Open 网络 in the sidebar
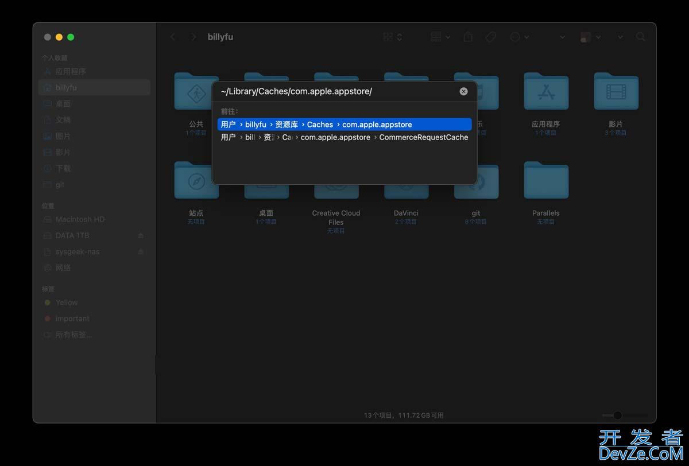The height and width of the screenshot is (466, 689). pos(94,267)
